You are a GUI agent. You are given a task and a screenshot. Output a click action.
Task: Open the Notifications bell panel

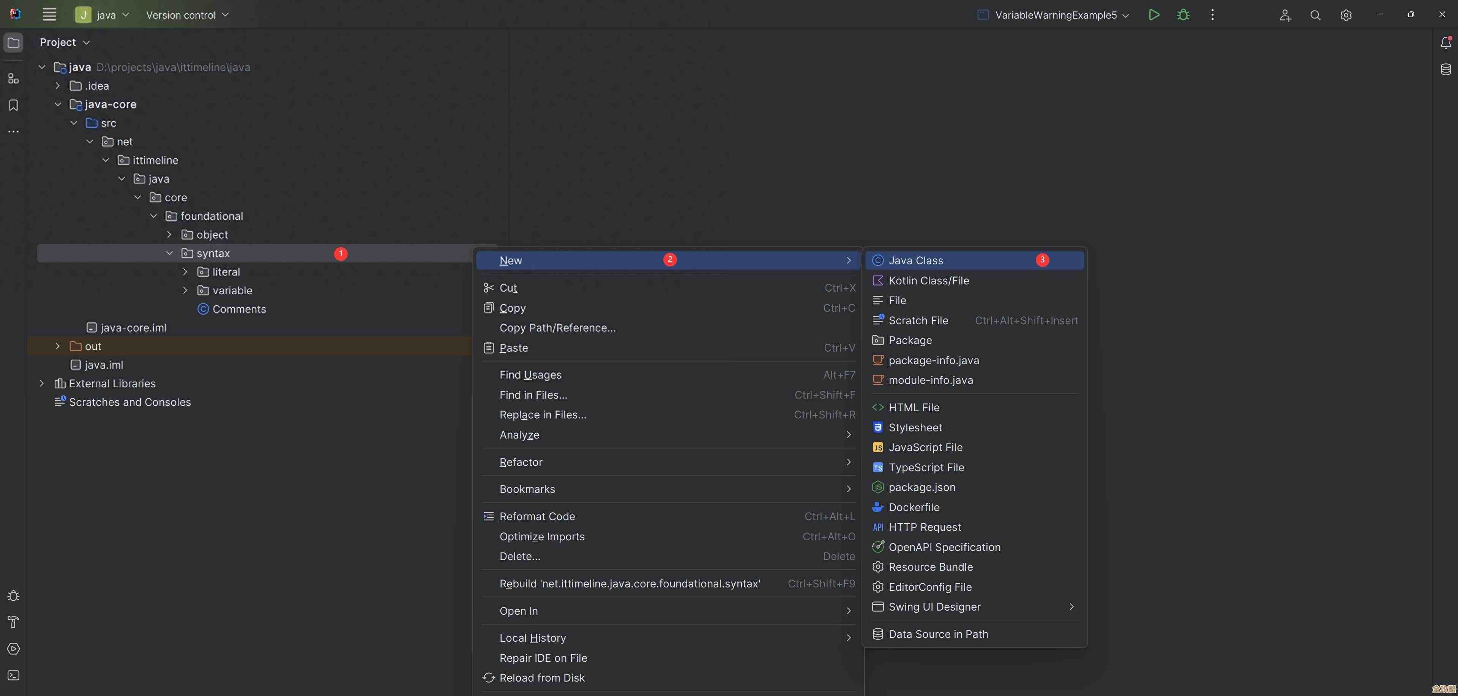[x=1445, y=43]
